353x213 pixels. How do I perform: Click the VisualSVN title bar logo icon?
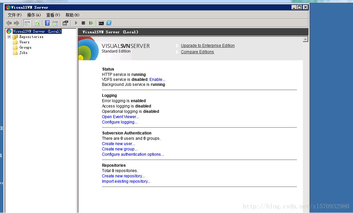pyautogui.click(x=8, y=7)
